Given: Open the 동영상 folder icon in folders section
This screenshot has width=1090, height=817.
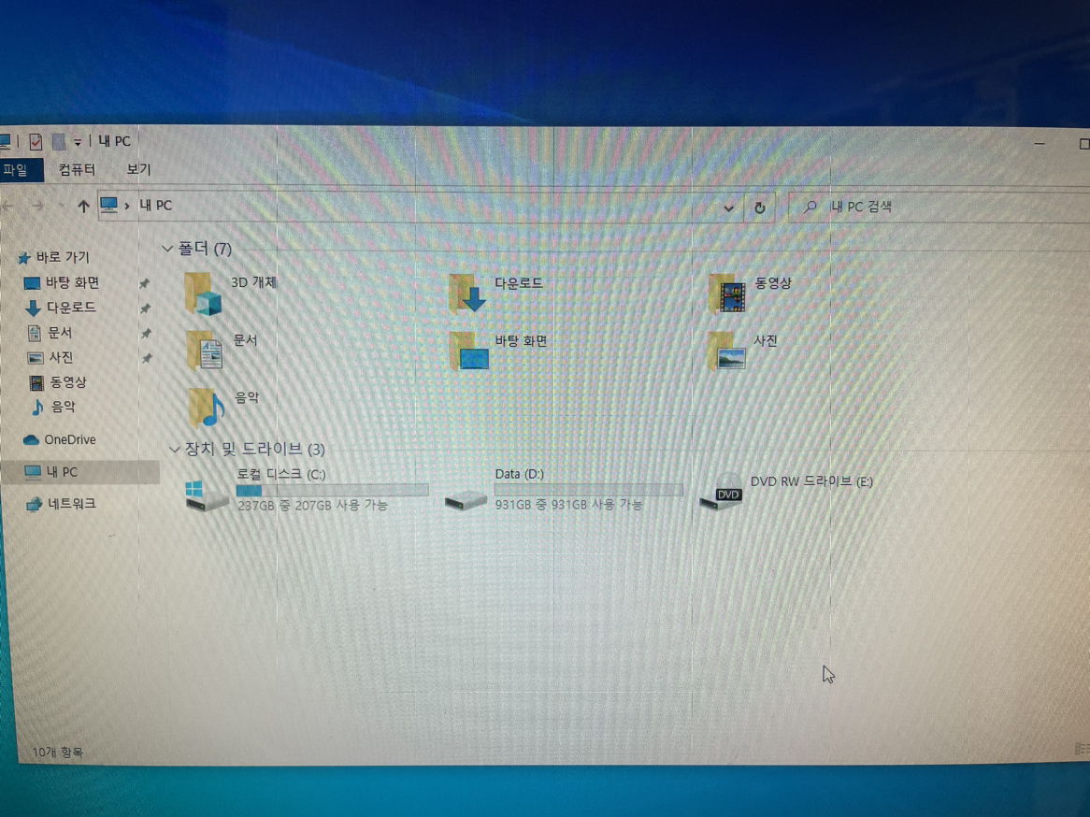Looking at the screenshot, I should point(728,294).
